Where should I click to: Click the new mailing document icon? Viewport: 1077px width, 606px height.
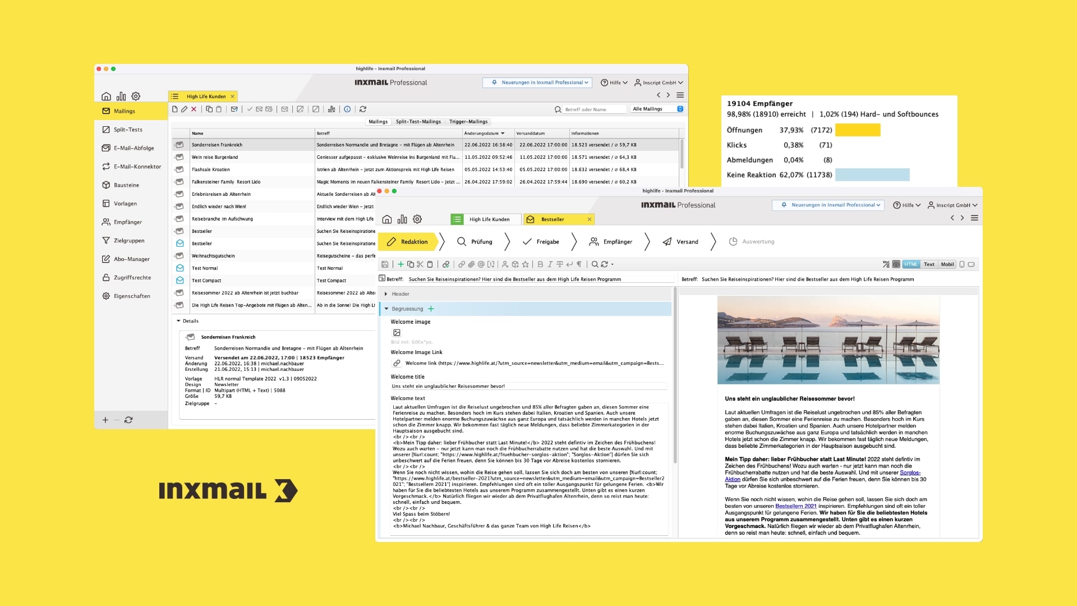175,109
